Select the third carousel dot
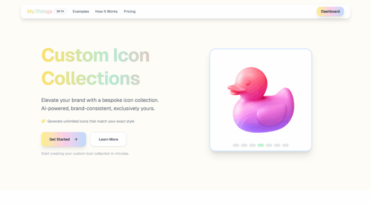This screenshot has width=371, height=204. tap(252, 145)
